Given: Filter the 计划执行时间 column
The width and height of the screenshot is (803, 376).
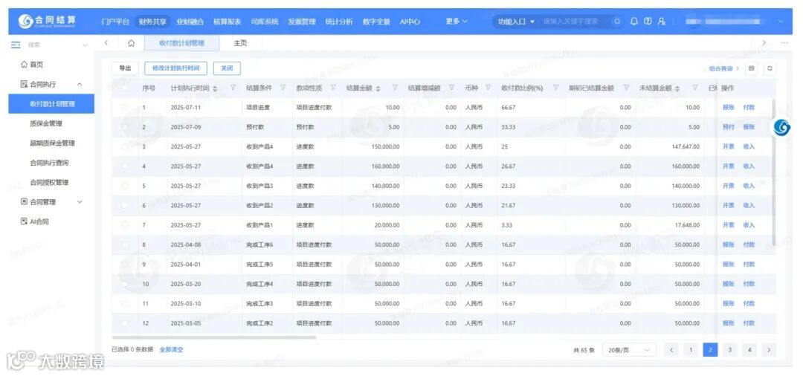Looking at the screenshot, I should point(233,88).
